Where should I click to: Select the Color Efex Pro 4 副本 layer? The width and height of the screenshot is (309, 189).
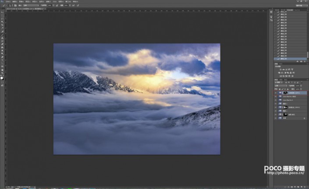(x=291, y=96)
